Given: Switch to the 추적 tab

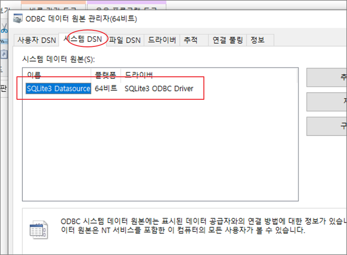Looking at the screenshot, I should [x=194, y=41].
